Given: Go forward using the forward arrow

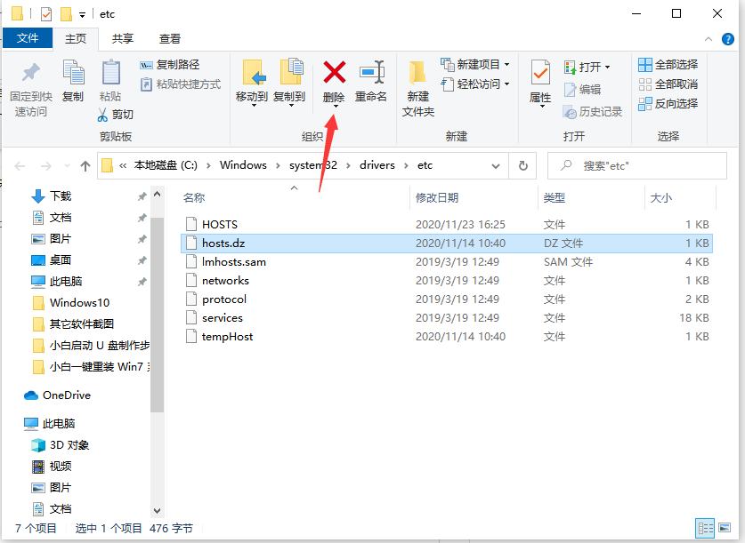Looking at the screenshot, I should coord(46,166).
